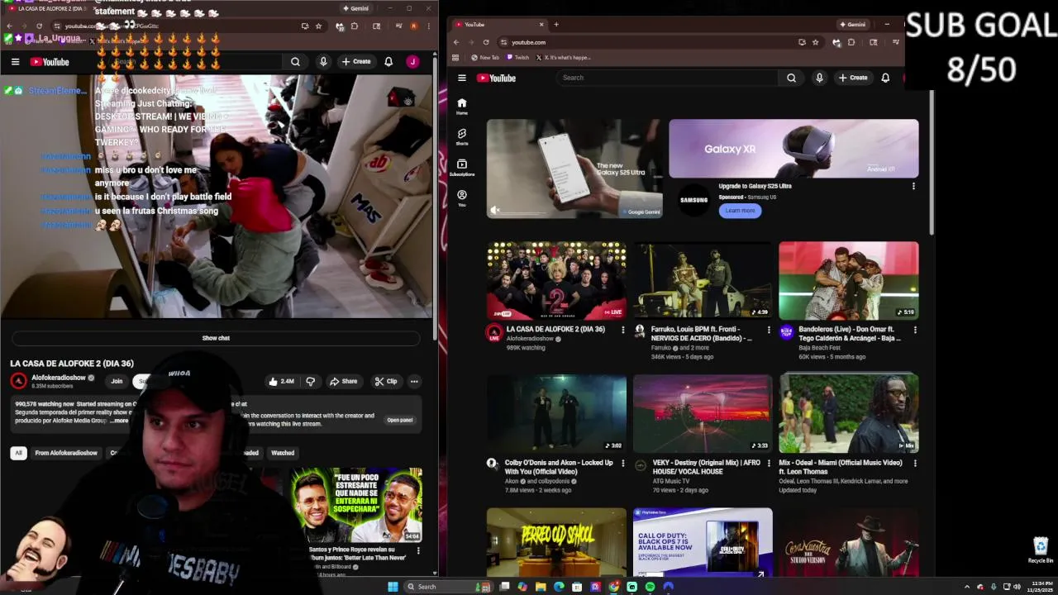Click Show chat button

pos(216,338)
